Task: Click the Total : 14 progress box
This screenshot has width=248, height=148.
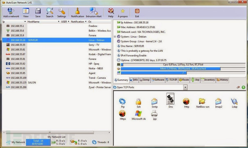Action: pos(38,142)
